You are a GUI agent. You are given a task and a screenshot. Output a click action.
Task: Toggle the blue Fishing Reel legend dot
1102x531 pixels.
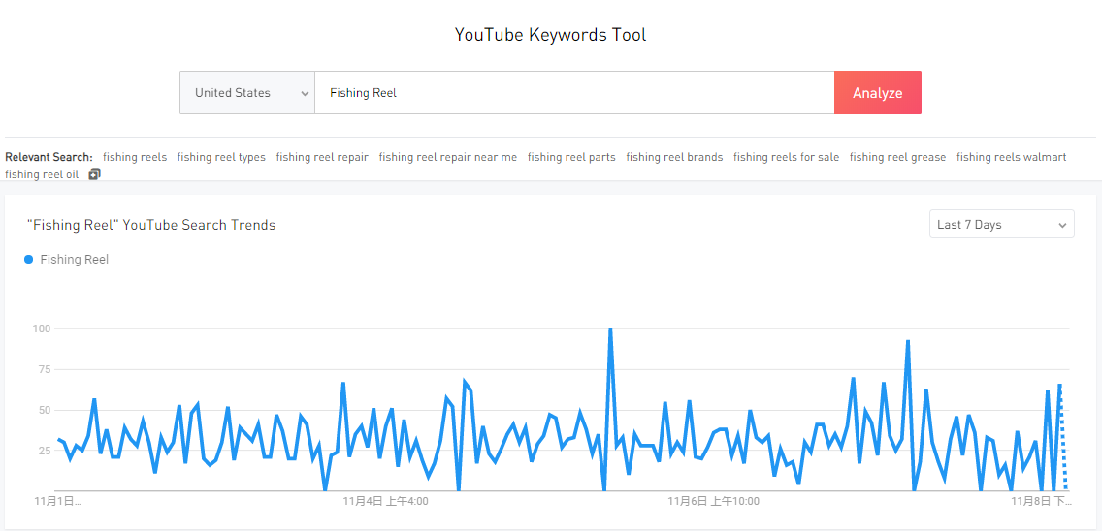pyautogui.click(x=29, y=259)
